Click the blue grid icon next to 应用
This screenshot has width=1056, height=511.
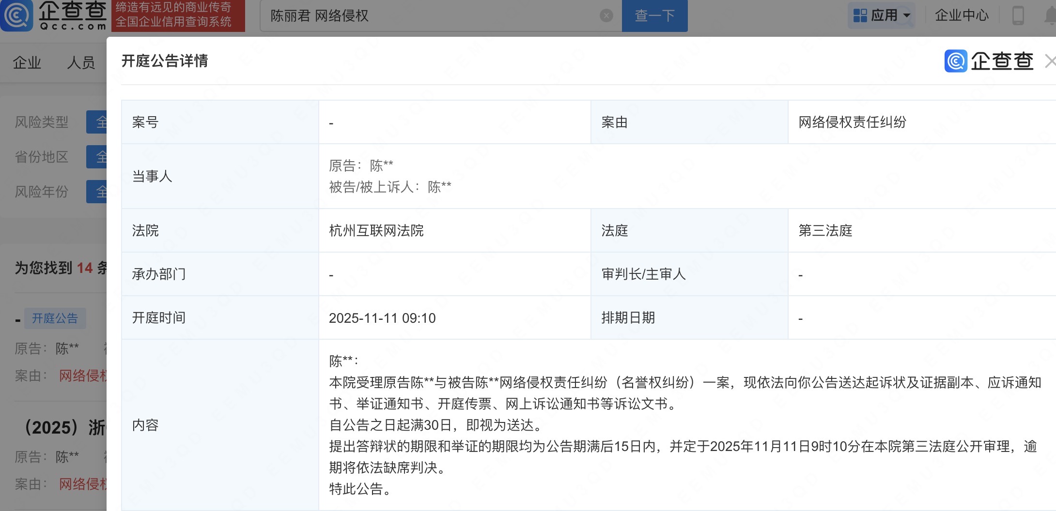coord(861,15)
